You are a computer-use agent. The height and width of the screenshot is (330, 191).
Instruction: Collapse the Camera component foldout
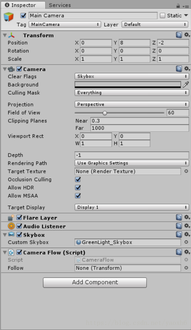pyautogui.click(x=5, y=69)
